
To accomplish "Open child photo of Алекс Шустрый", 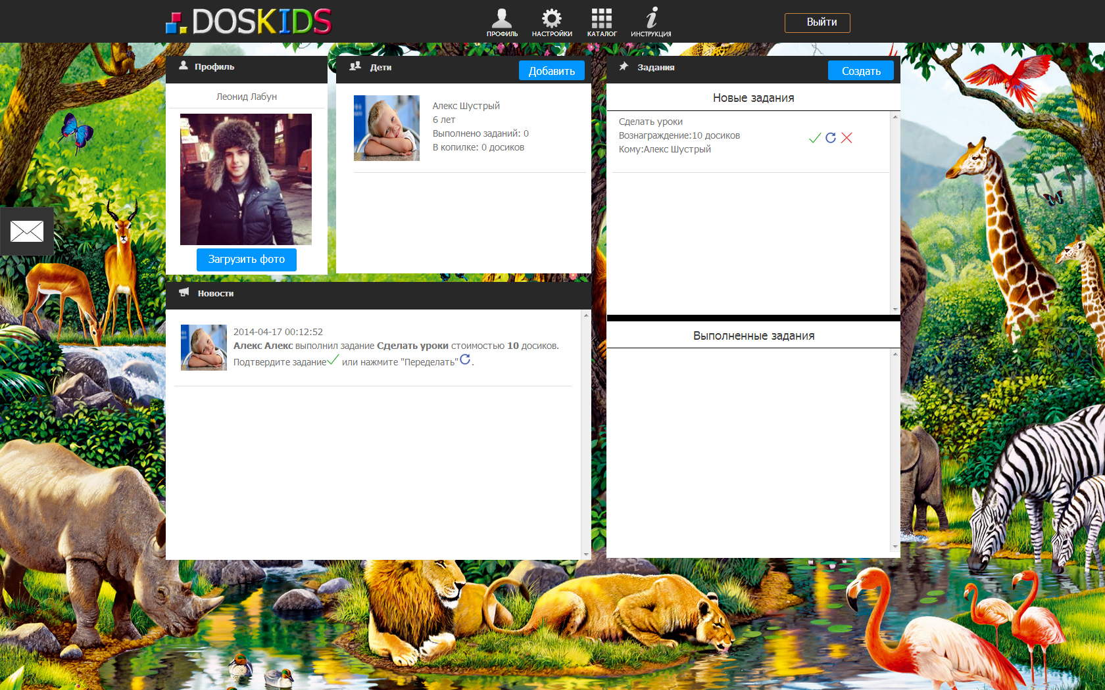I will pos(387,128).
